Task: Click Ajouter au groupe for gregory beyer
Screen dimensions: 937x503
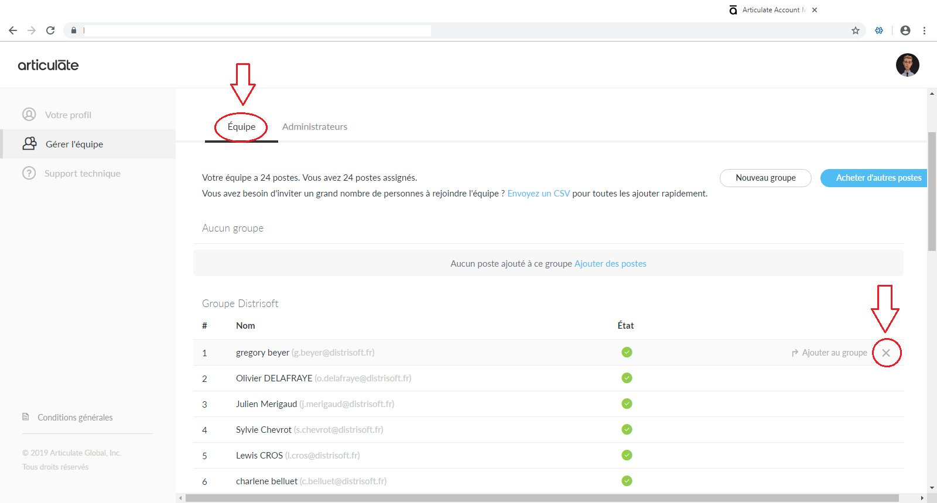Action: [829, 353]
